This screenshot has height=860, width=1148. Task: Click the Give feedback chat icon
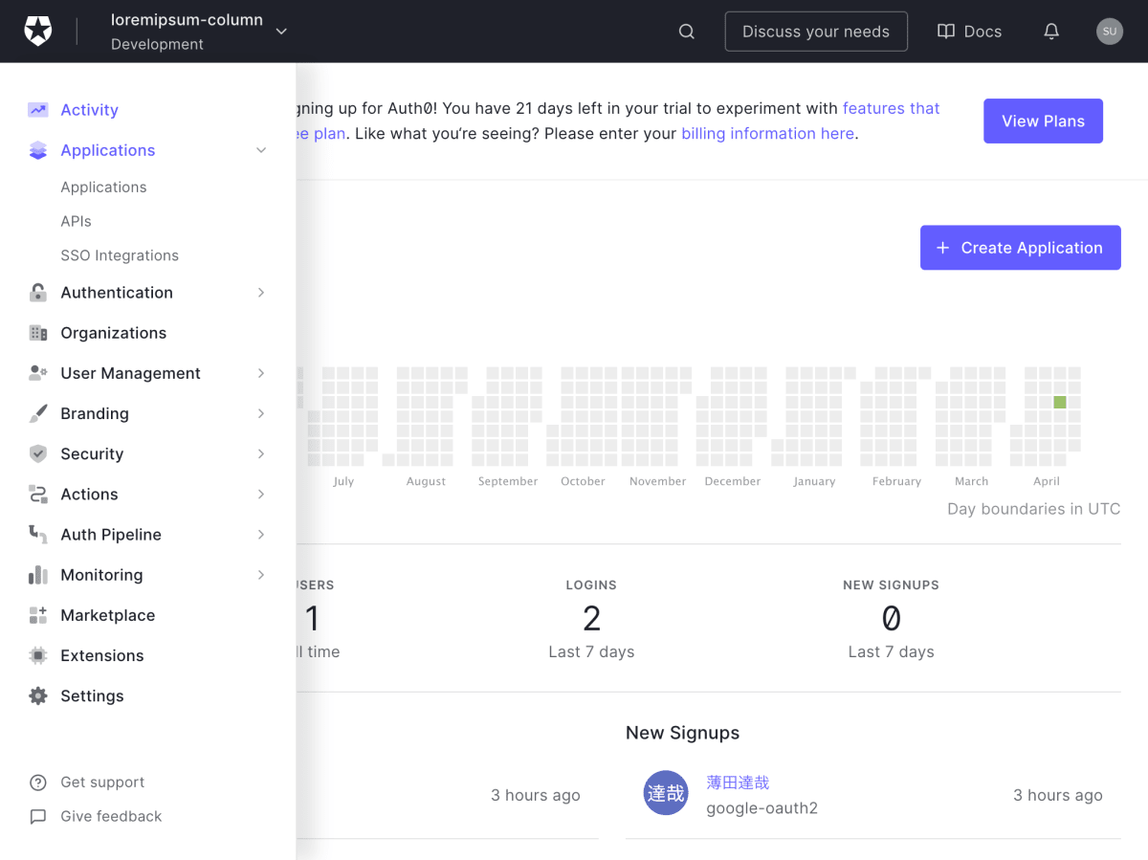[x=38, y=817]
